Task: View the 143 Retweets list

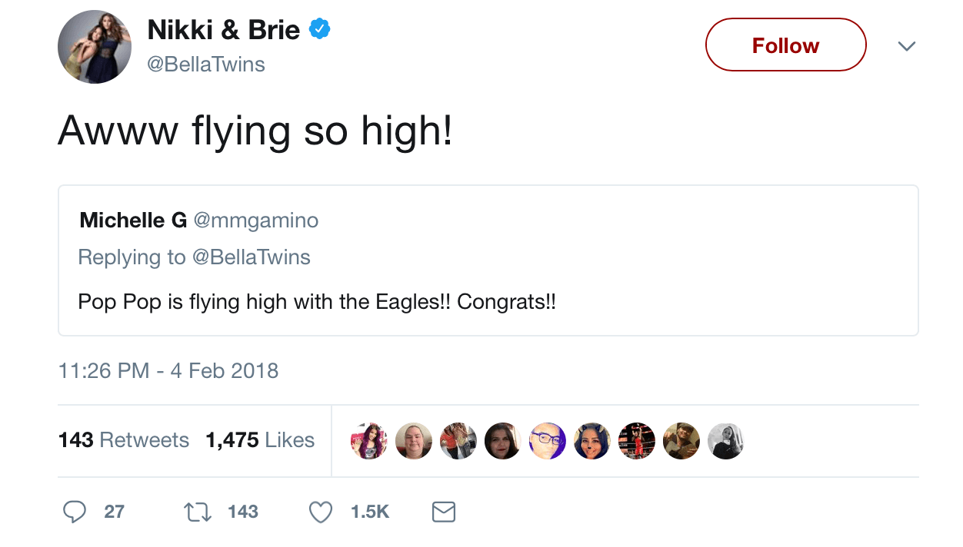Action: tap(123, 440)
